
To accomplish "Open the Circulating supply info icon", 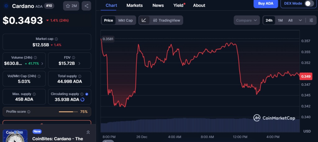I will [82, 94].
